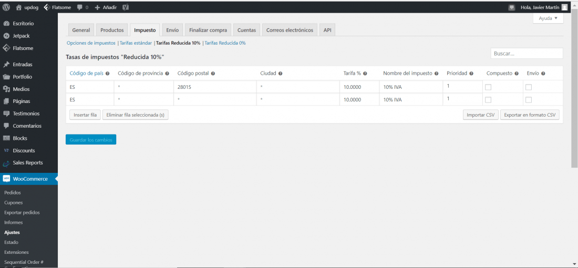The height and width of the screenshot is (268, 578).
Task: Show help tip for Código de provincia
Action: 167,74
